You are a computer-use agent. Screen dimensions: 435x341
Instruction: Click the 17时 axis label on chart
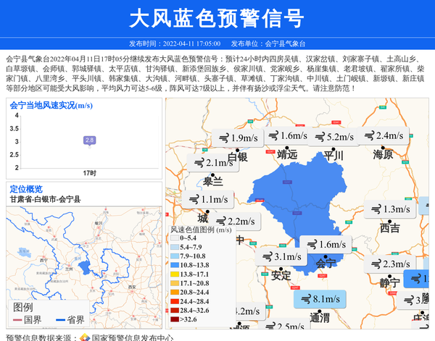click(90, 174)
